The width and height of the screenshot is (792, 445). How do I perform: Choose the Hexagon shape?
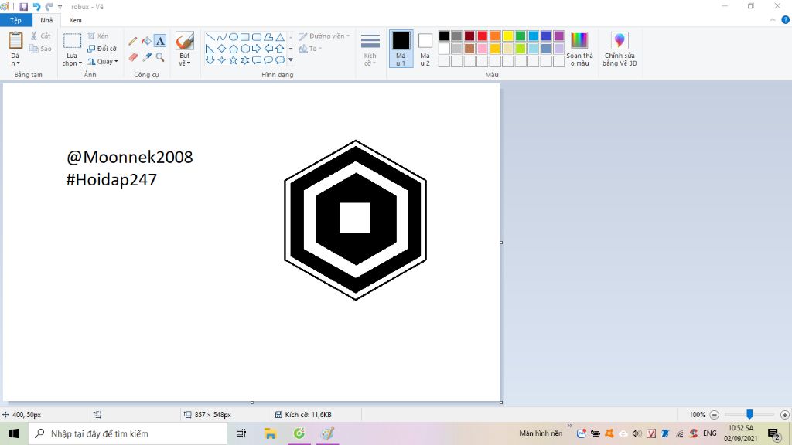(x=245, y=49)
